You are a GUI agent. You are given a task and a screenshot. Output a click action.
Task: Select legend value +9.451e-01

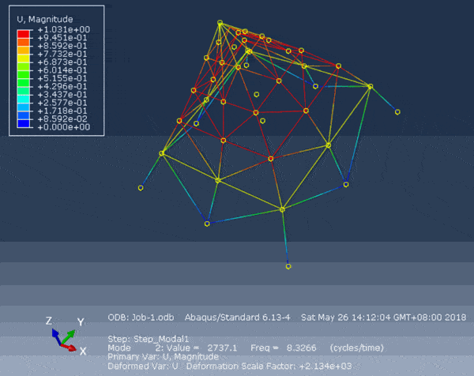pos(62,38)
